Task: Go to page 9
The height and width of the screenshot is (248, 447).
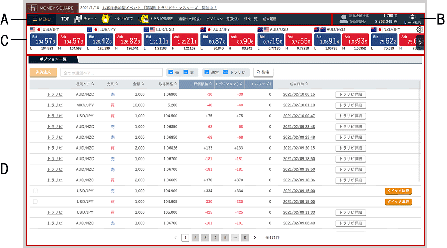Action: [245, 237]
